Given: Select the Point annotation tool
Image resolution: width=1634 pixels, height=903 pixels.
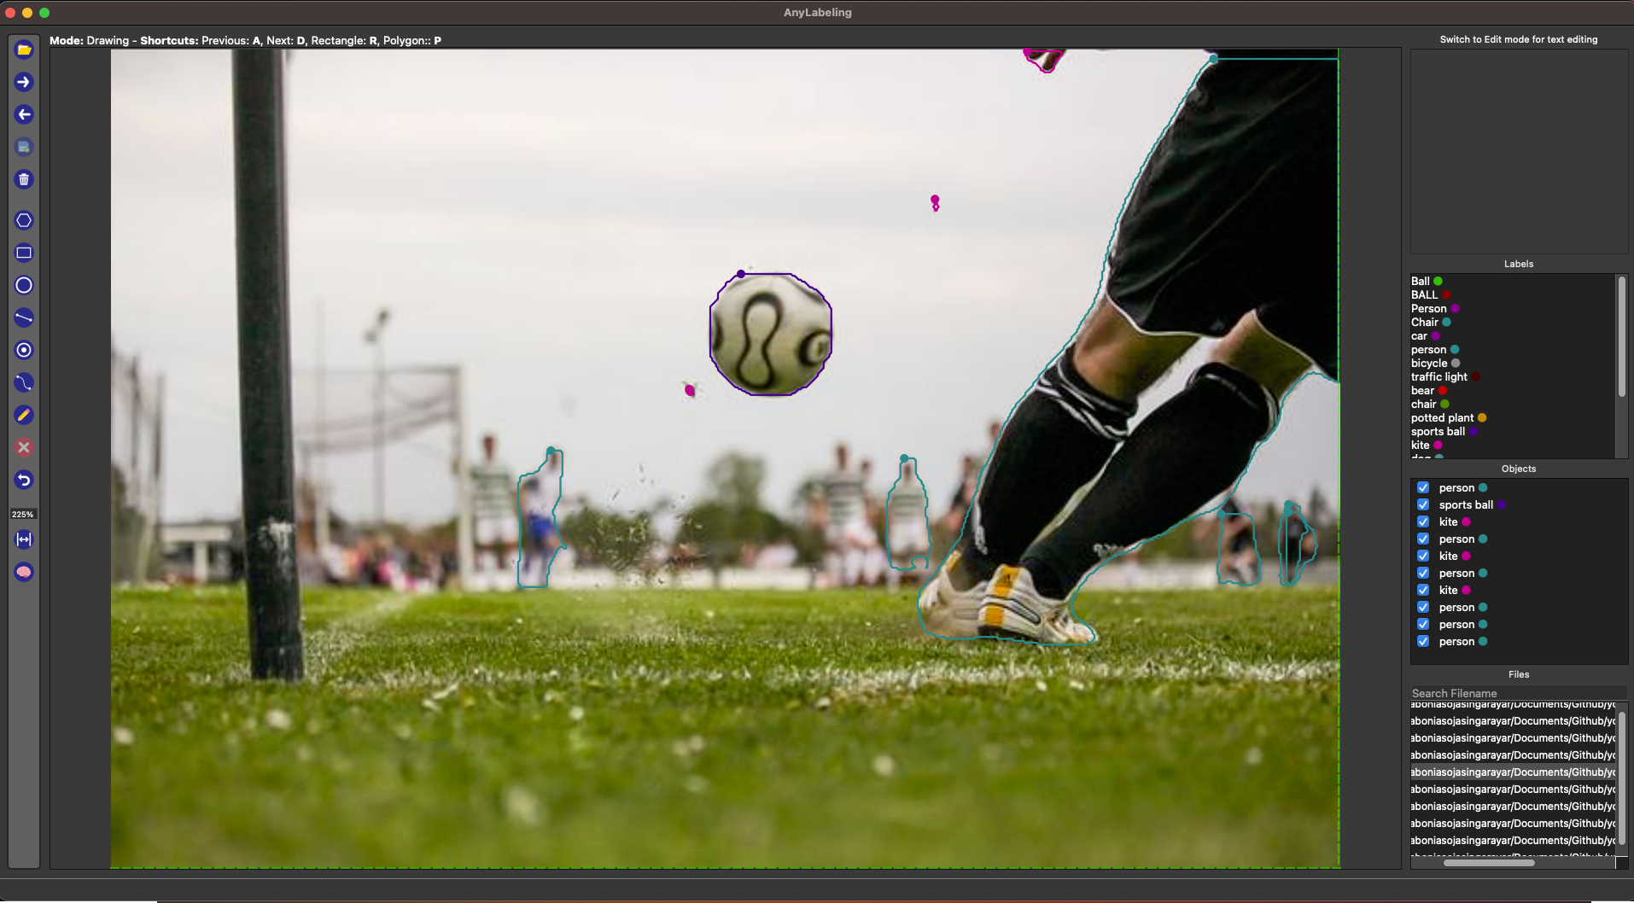Looking at the screenshot, I should click(x=24, y=350).
